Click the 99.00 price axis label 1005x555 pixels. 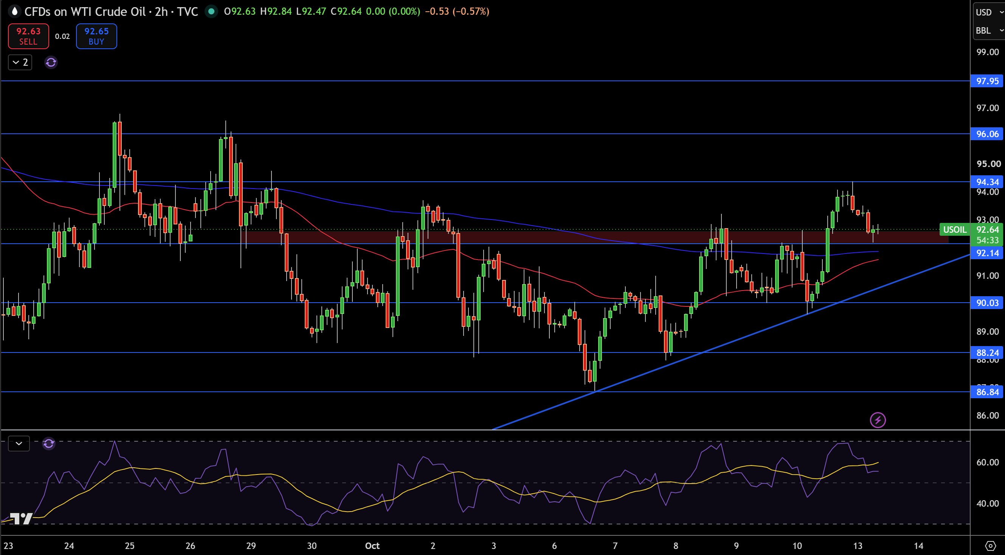click(988, 52)
